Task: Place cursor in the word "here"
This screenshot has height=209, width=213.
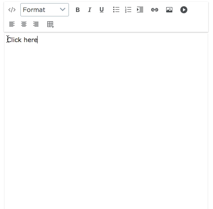Action: click(30, 40)
